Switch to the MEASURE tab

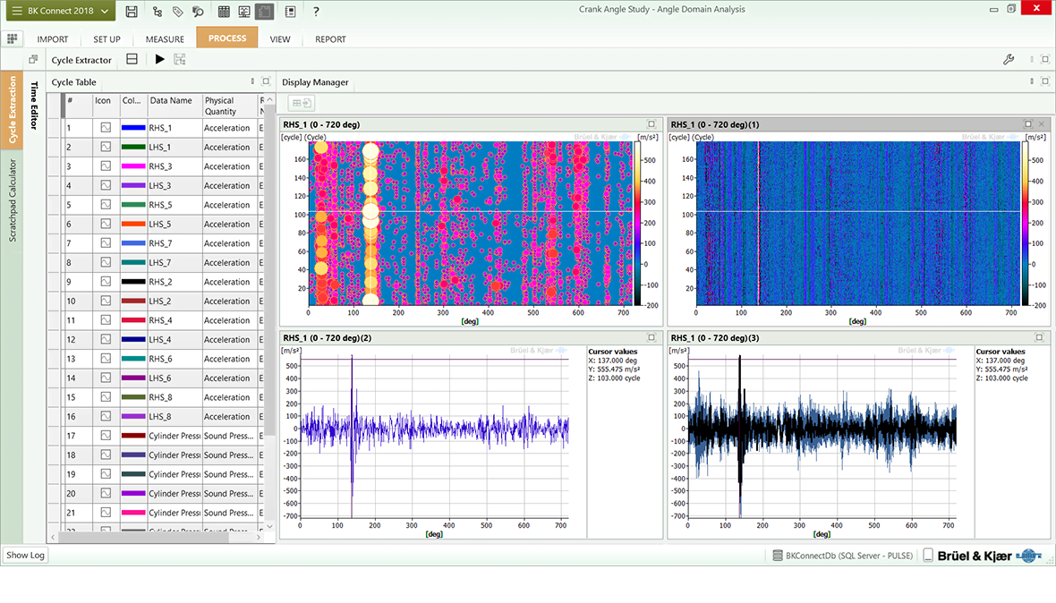point(165,39)
